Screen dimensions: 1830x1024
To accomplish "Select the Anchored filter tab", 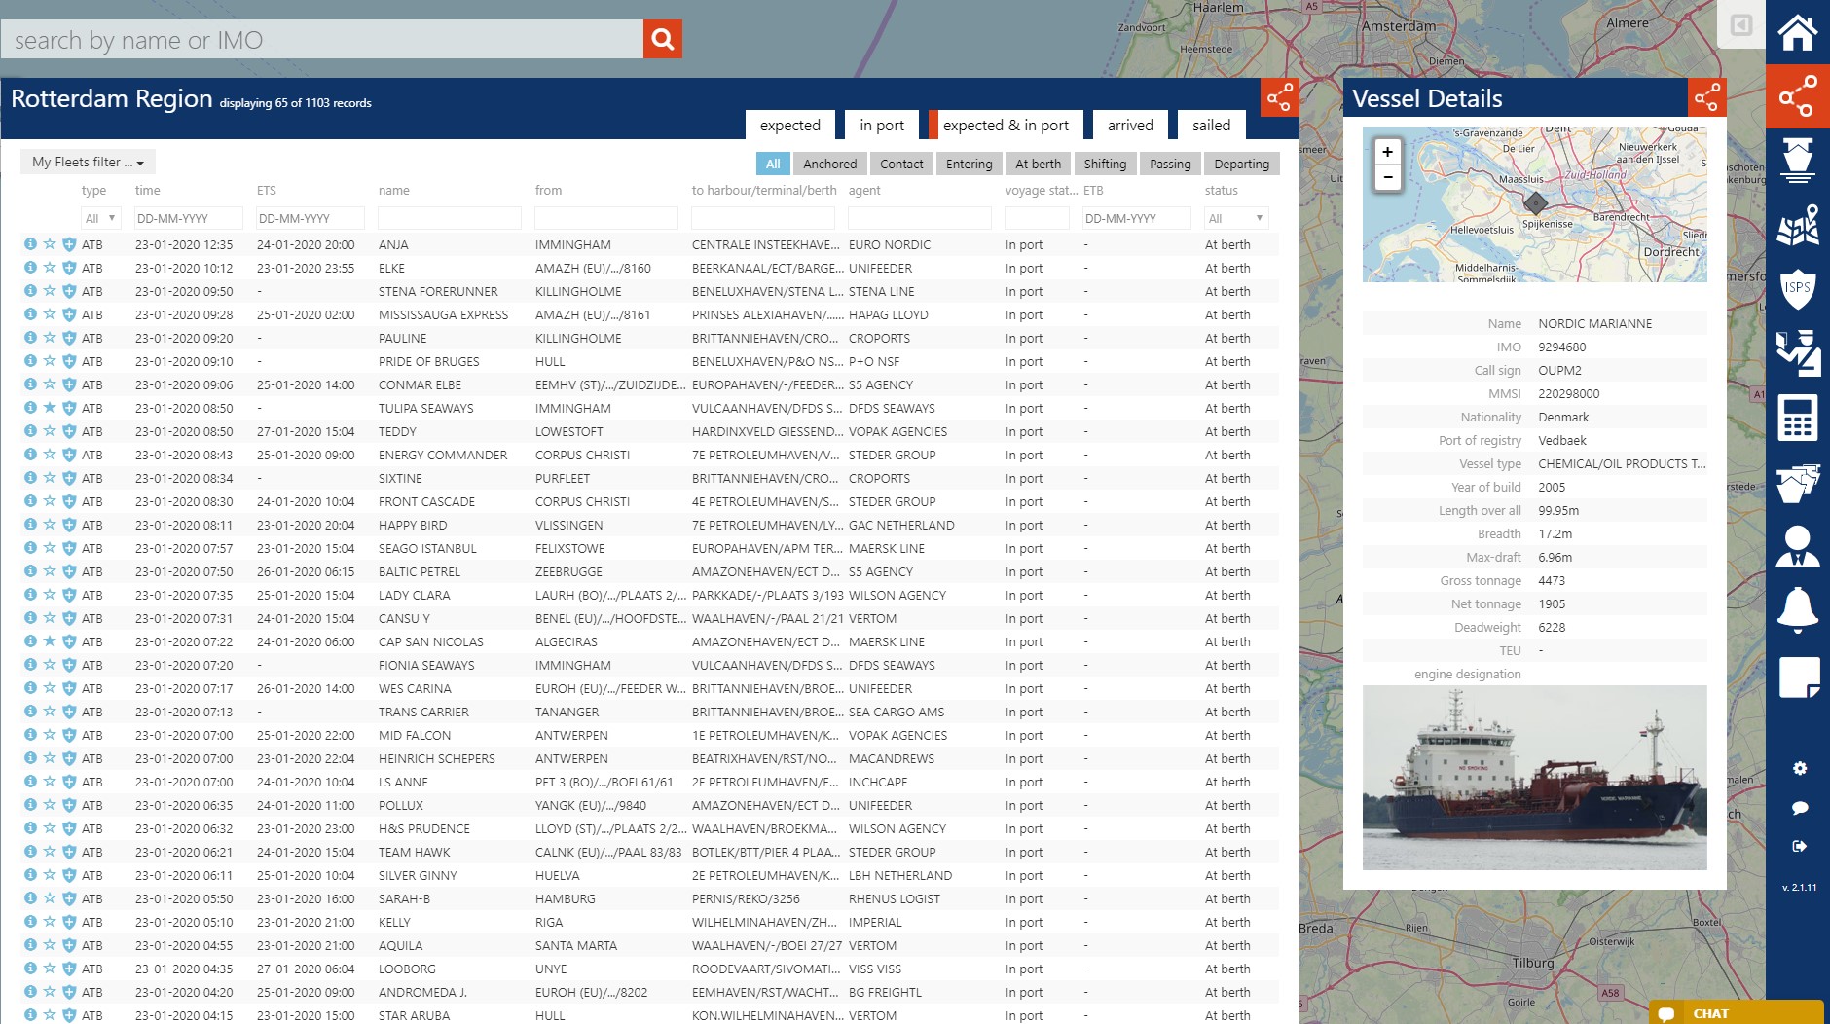I will coord(829,164).
